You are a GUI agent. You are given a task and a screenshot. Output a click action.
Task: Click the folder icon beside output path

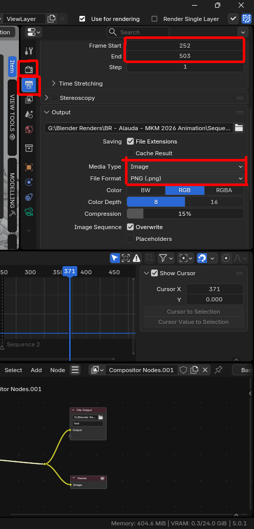[239, 128]
